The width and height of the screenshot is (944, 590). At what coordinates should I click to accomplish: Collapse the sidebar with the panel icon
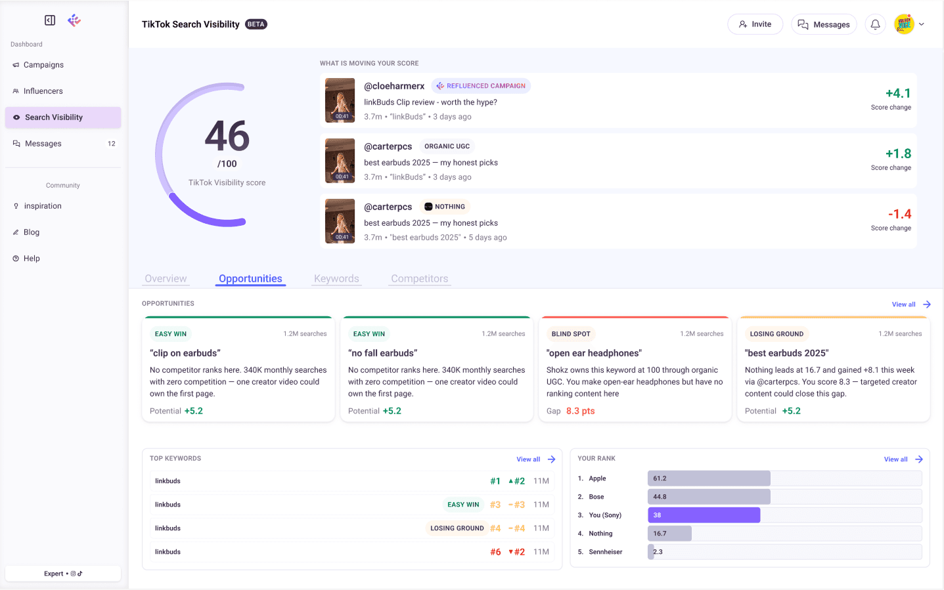coord(50,20)
